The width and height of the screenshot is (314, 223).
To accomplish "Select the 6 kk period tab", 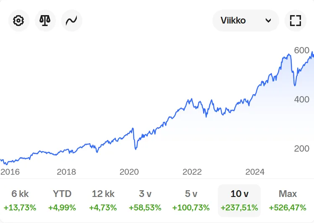I will click(20, 194).
